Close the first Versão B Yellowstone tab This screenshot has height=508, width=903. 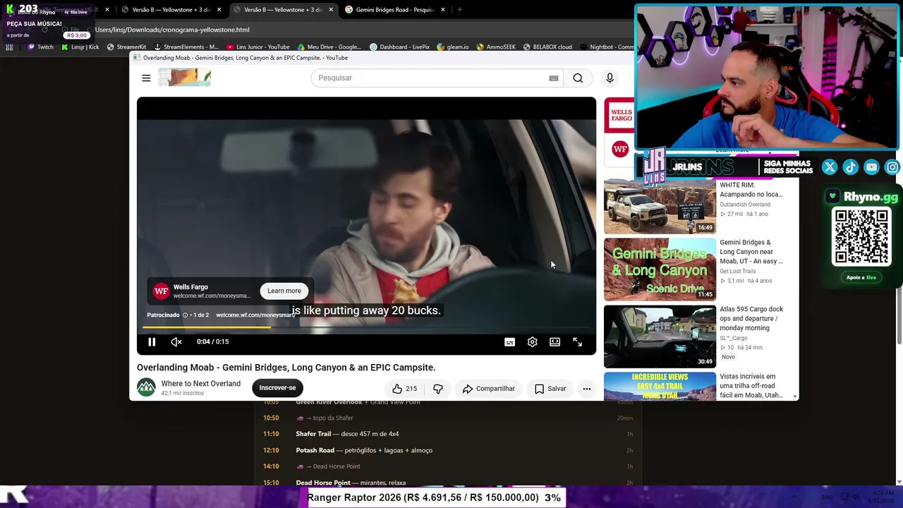click(219, 10)
